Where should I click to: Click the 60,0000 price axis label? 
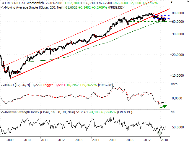coord(178,22)
